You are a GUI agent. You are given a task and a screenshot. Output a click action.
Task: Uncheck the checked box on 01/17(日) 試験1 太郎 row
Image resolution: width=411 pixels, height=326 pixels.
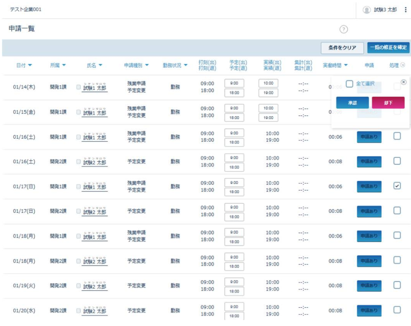click(x=397, y=186)
